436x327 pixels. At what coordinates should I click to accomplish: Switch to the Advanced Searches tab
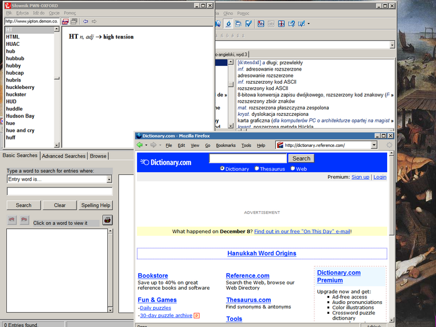(x=64, y=156)
